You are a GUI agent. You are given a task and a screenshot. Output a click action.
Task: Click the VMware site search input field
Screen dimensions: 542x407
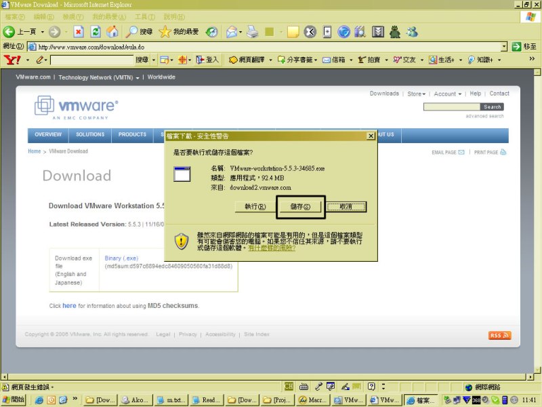point(452,107)
